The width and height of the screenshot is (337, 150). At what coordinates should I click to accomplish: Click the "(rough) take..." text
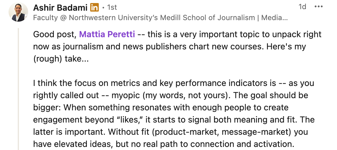(x=61, y=59)
